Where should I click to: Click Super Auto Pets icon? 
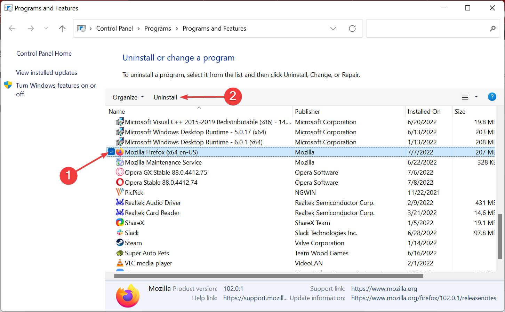tap(120, 253)
